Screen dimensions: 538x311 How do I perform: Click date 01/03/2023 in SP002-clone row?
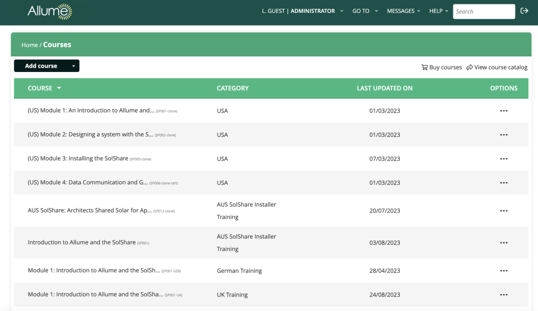(385, 135)
